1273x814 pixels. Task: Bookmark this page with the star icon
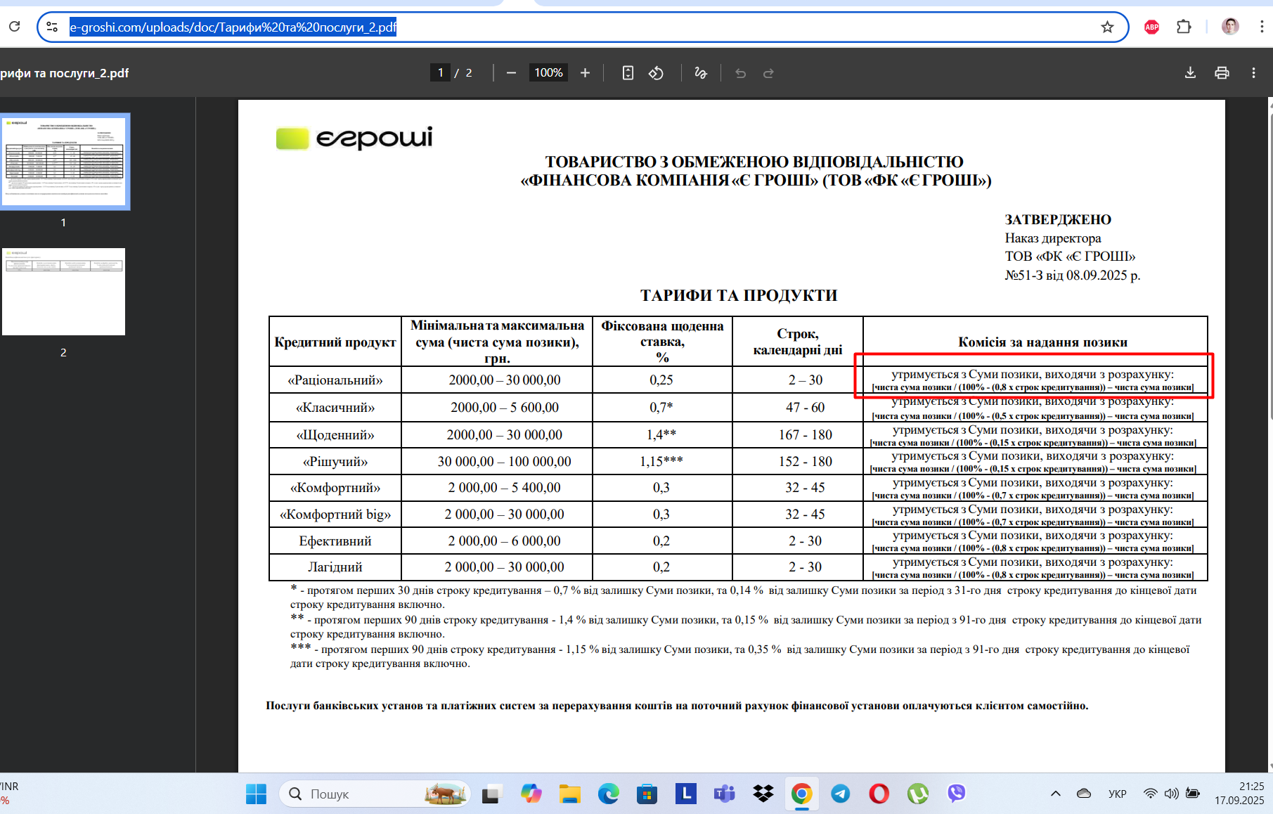(1107, 27)
